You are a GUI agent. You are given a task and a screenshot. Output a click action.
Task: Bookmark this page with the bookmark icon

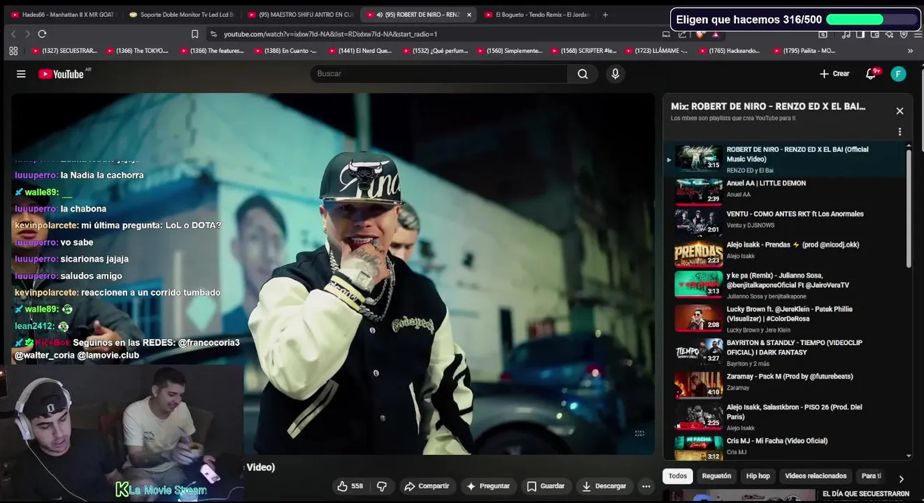[195, 34]
